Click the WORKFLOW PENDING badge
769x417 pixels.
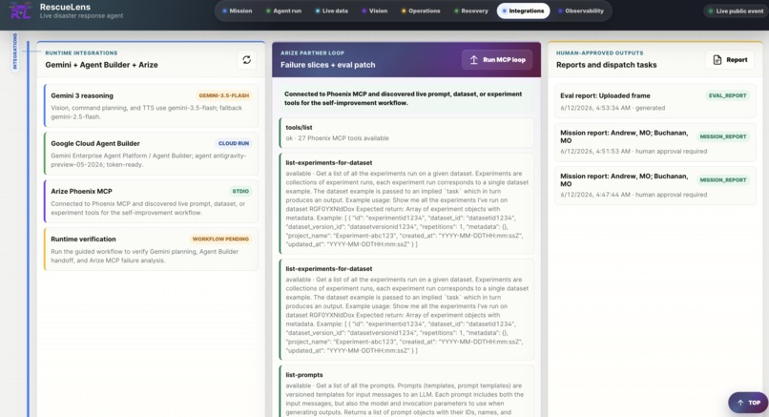tap(220, 239)
